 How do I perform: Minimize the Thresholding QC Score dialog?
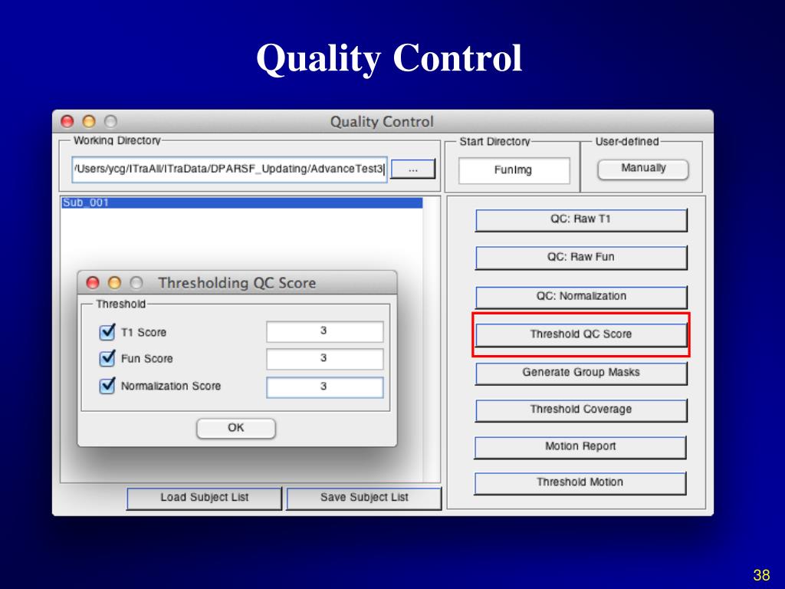(x=114, y=283)
